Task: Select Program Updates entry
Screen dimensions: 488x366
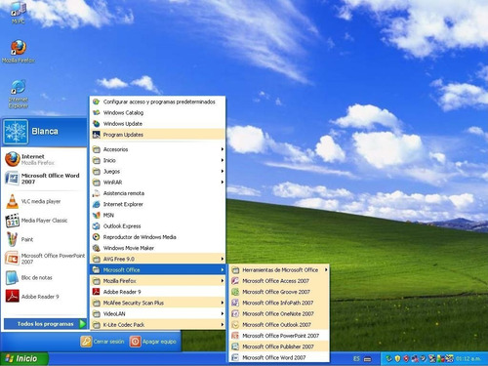Action: coord(157,135)
